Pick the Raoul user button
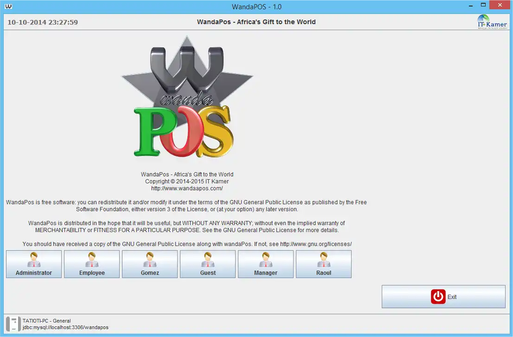 [x=324, y=264]
